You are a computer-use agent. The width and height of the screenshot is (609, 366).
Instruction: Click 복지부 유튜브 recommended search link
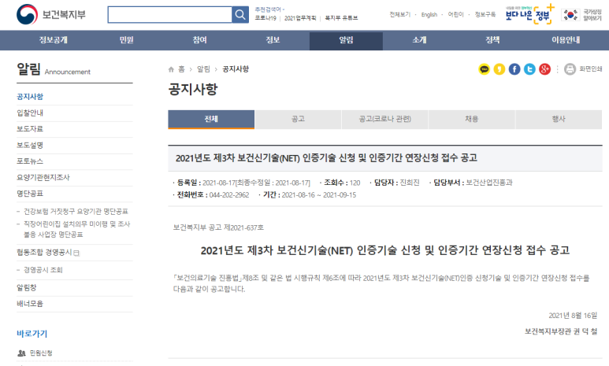341,18
